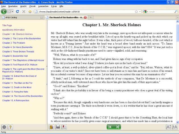Open the Datei menu

click(3, 7)
